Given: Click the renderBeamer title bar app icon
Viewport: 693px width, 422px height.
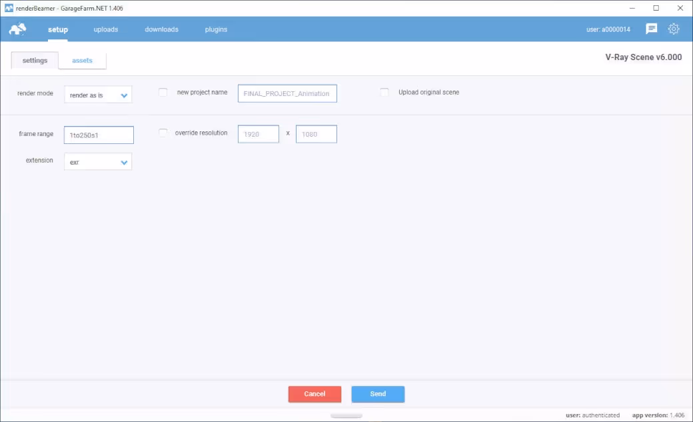Looking at the screenshot, I should pyautogui.click(x=9, y=8).
